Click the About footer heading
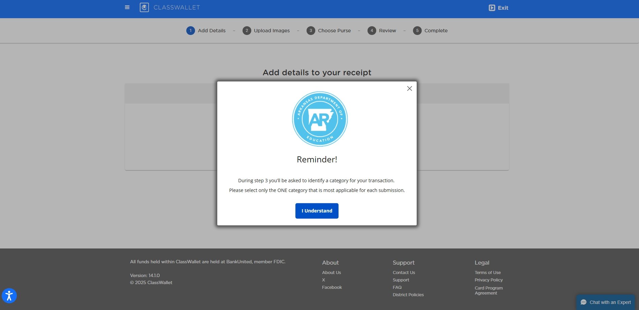Viewport: 639px width, 310px height. (x=330, y=263)
